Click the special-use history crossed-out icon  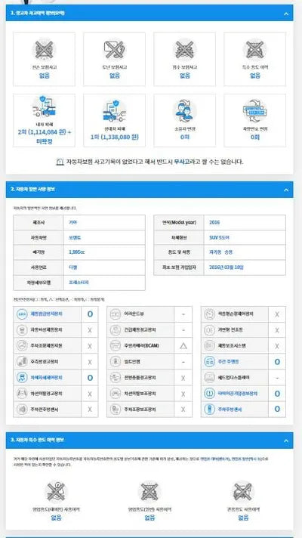(254, 49)
